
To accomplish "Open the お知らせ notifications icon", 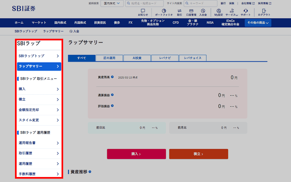I will tap(143, 12).
